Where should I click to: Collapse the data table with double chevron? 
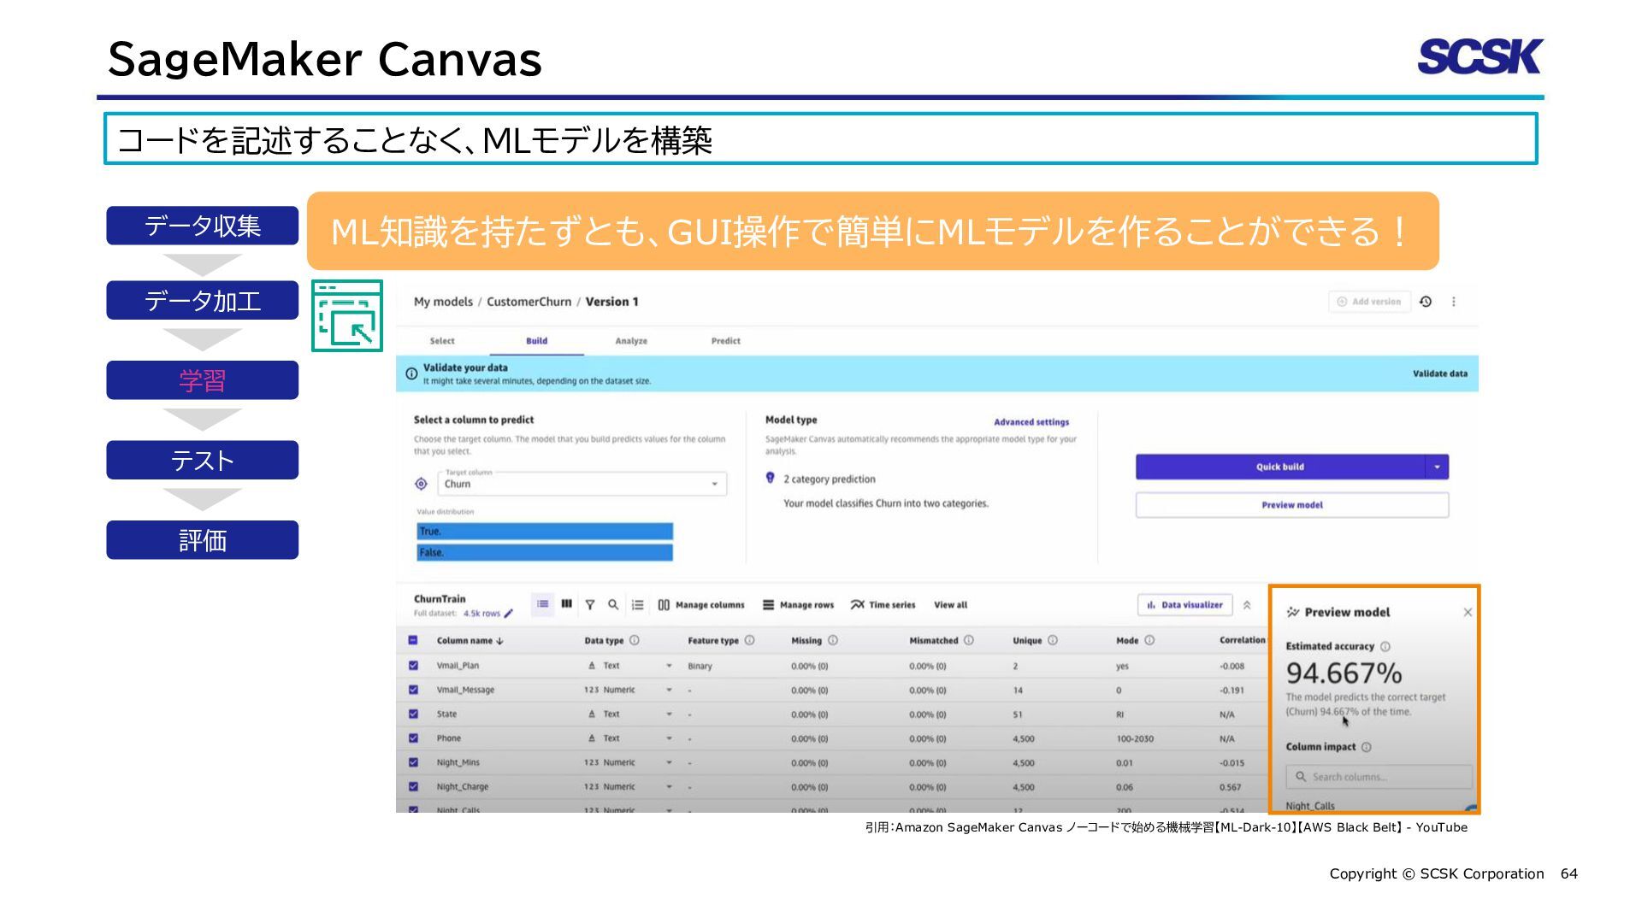pyautogui.click(x=1247, y=604)
